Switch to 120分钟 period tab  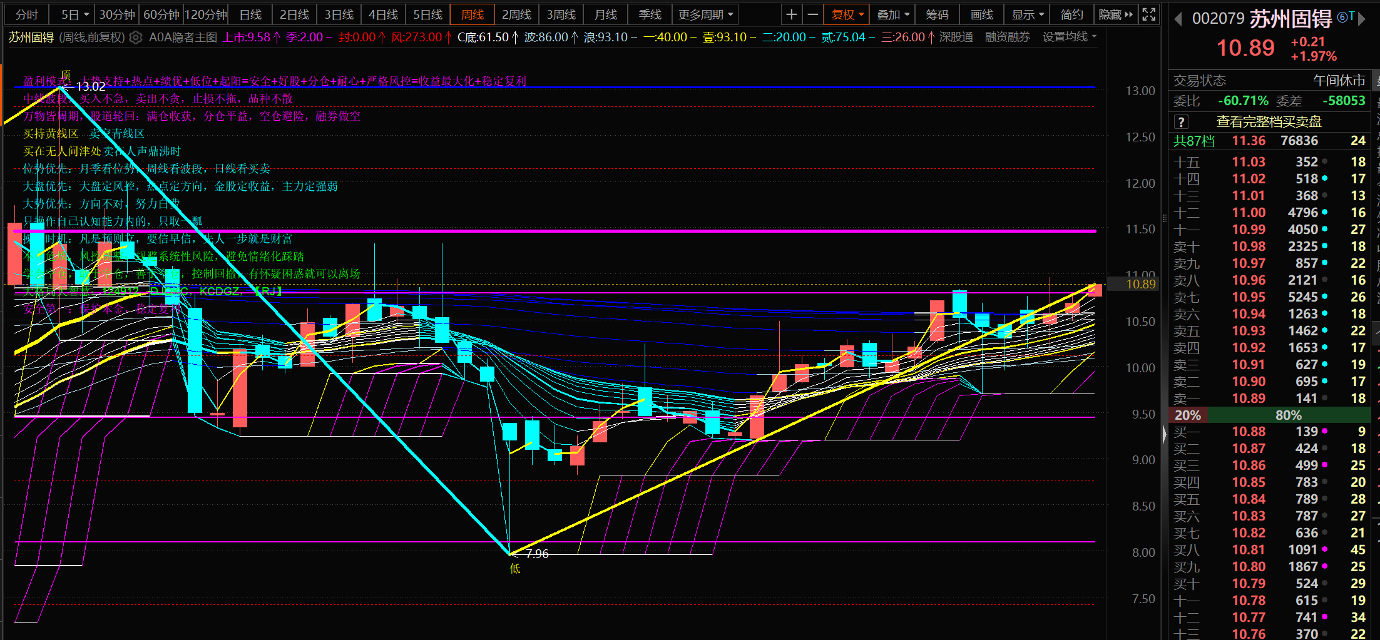tap(206, 14)
